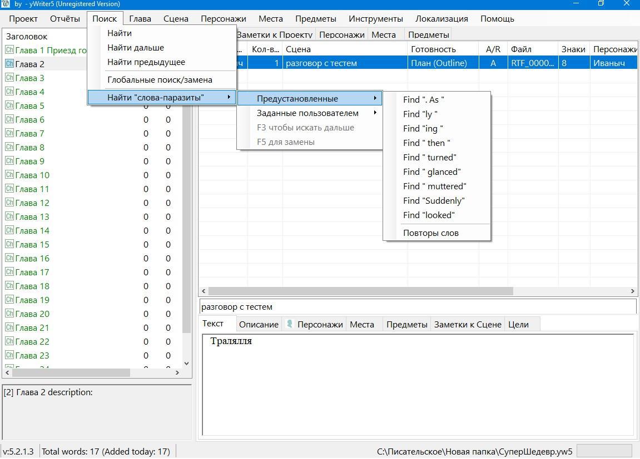Click the chapter icon next to Глава 2

(9, 64)
